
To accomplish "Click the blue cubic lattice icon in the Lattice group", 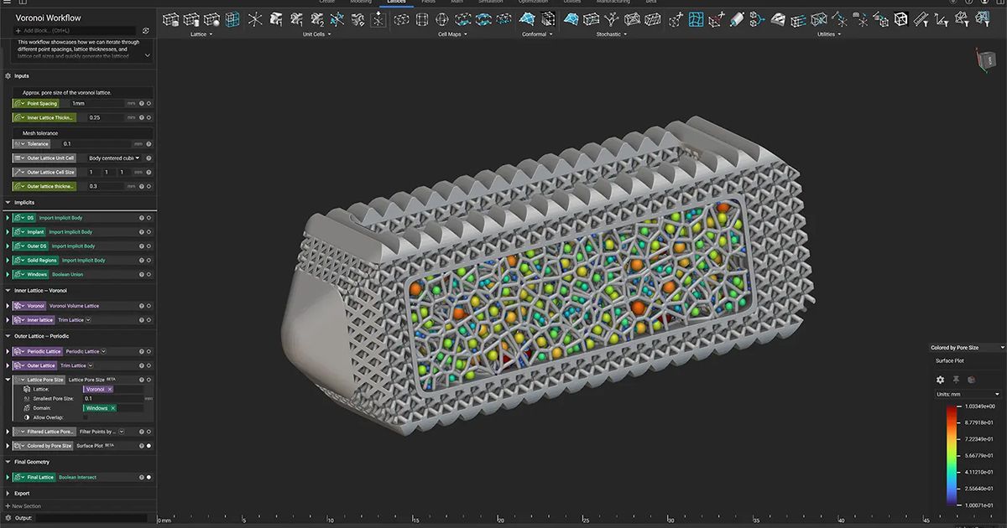I will 232,19.
